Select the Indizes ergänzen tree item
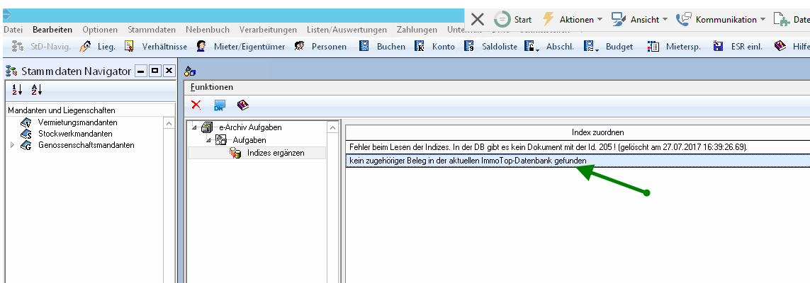Image resolution: width=810 pixels, height=283 pixels. [276, 153]
